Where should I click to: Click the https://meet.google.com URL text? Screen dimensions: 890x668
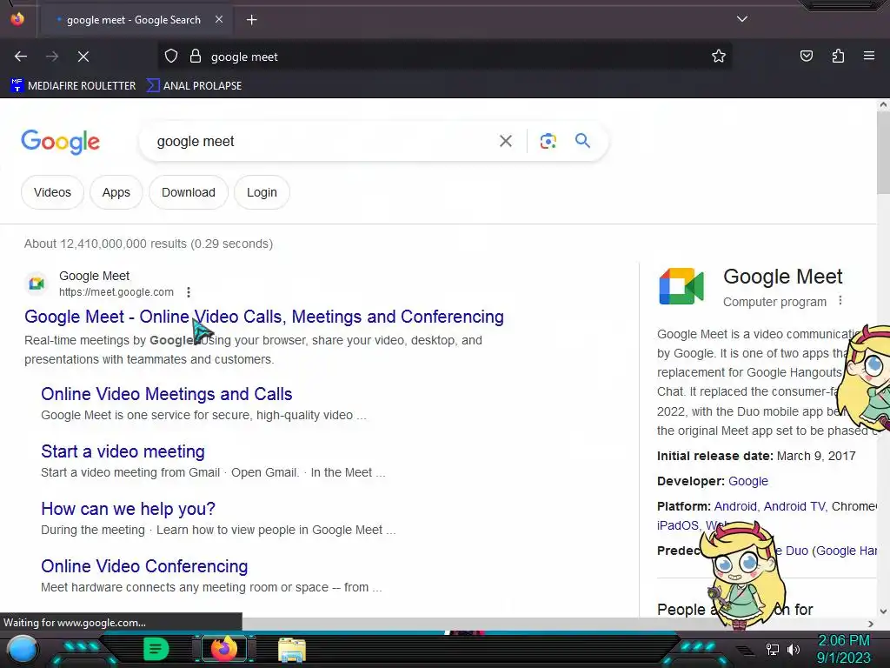click(x=116, y=292)
